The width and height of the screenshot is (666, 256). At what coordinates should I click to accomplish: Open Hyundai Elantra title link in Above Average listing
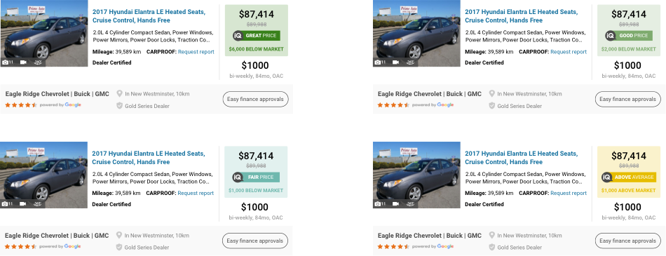521,158
